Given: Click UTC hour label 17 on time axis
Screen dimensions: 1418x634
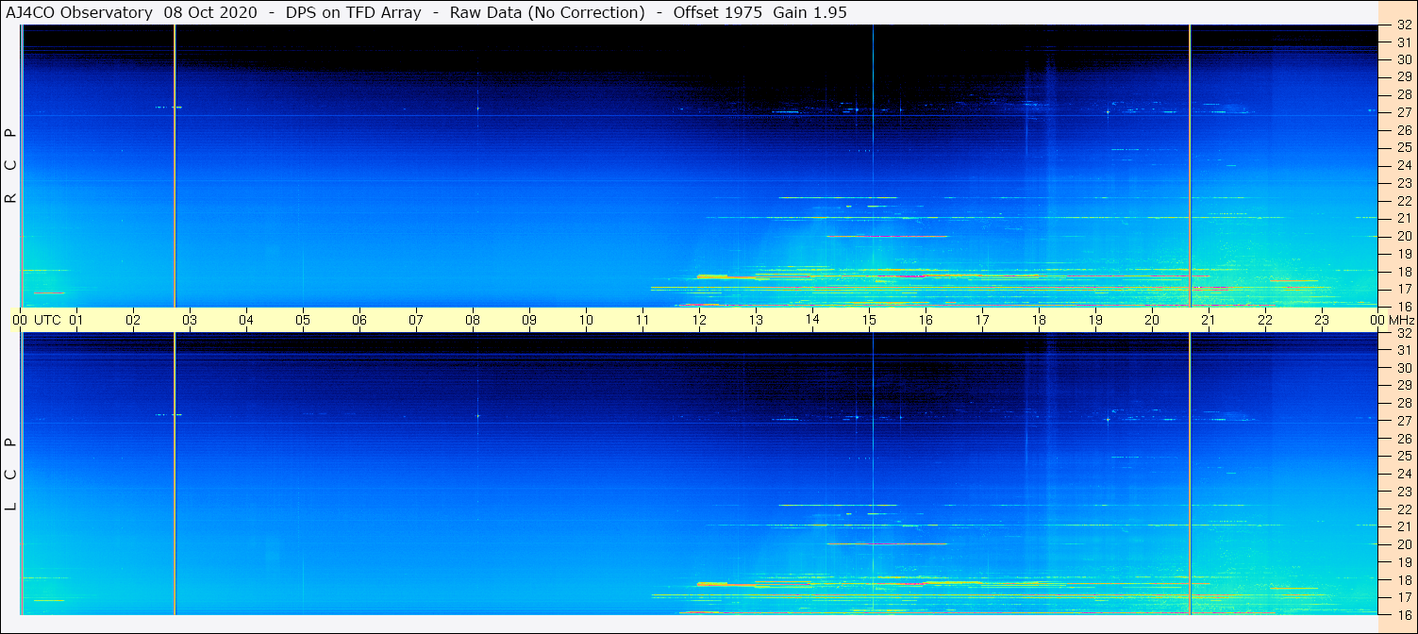Looking at the screenshot, I should point(982,320).
